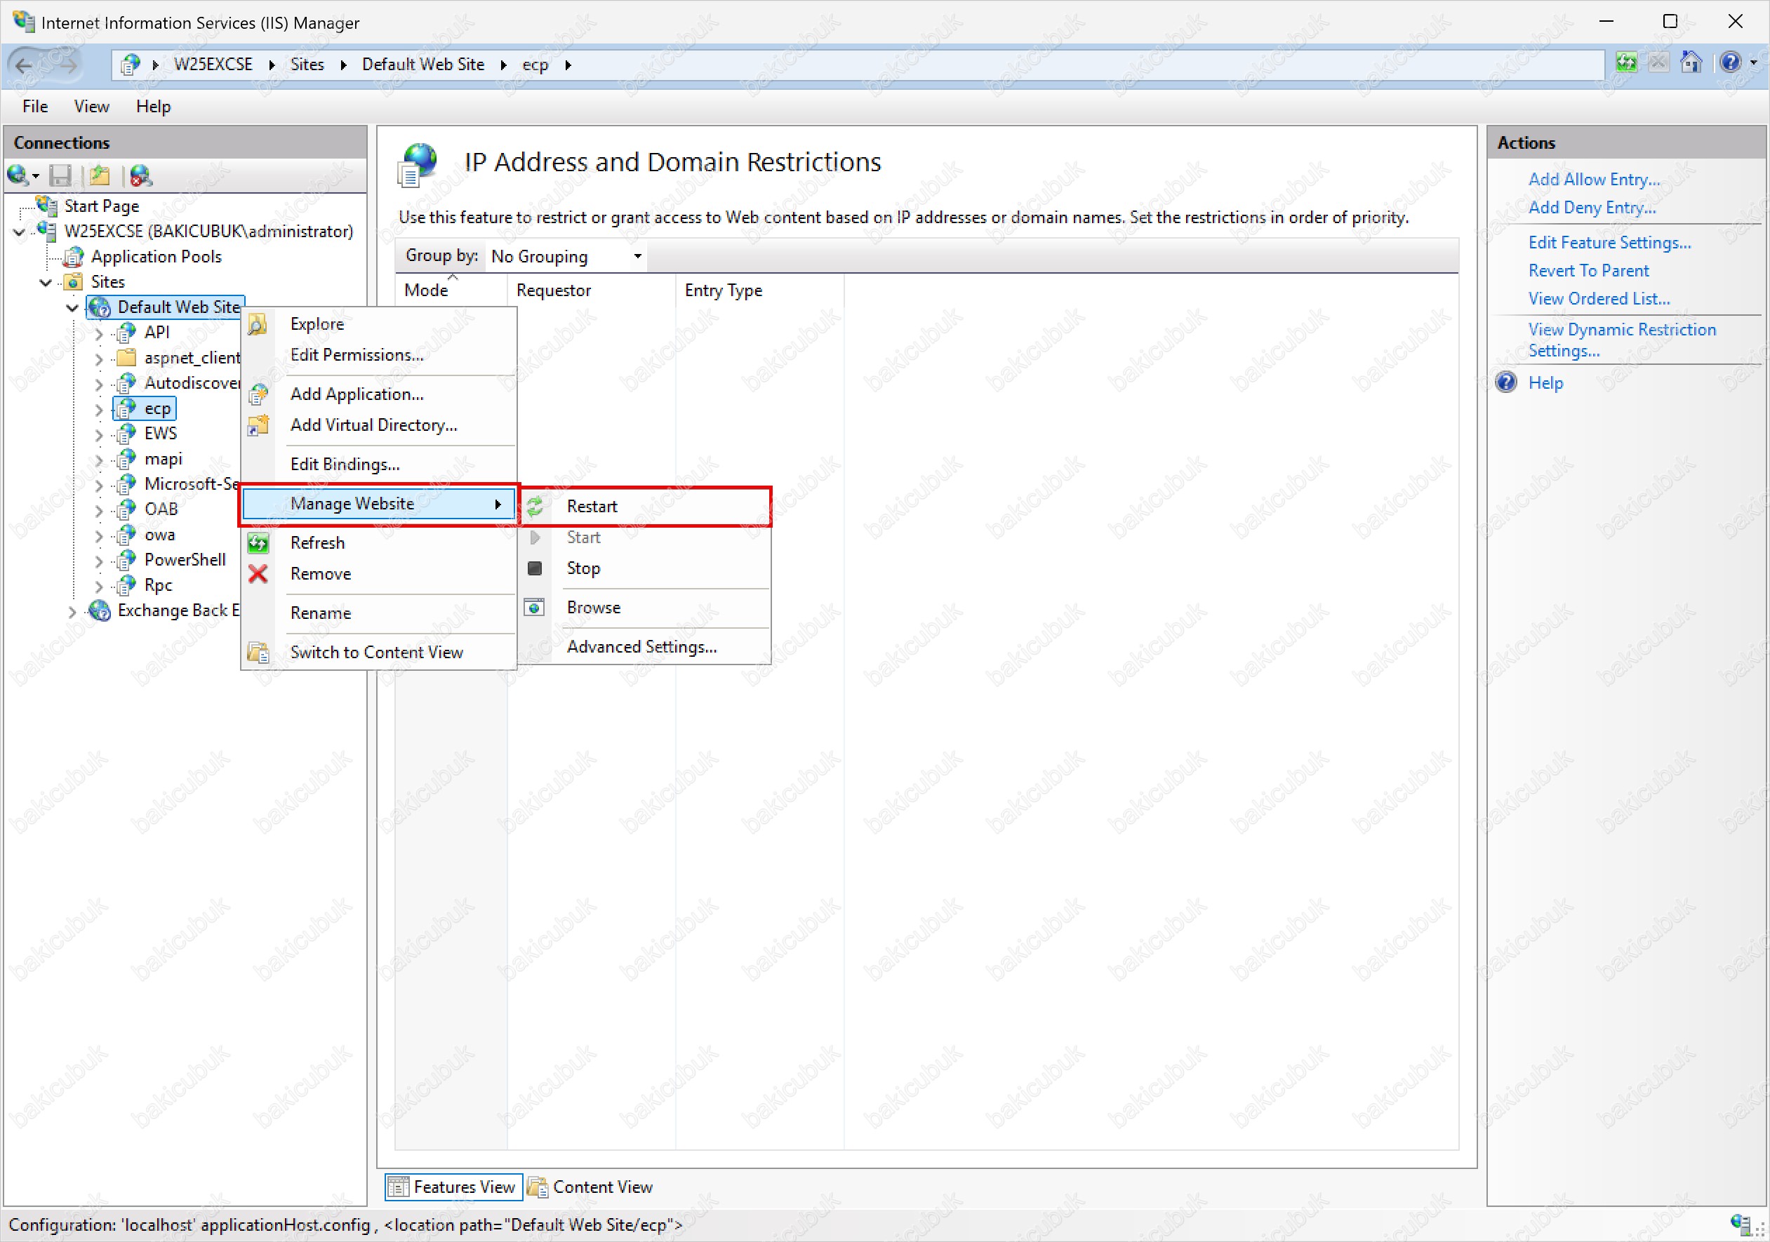This screenshot has height=1242, width=1770.
Task: Expand the ecp tree node
Action: 99,409
